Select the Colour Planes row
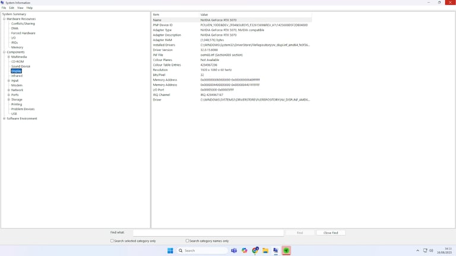Image resolution: width=456 pixels, height=256 pixels. 232,60
